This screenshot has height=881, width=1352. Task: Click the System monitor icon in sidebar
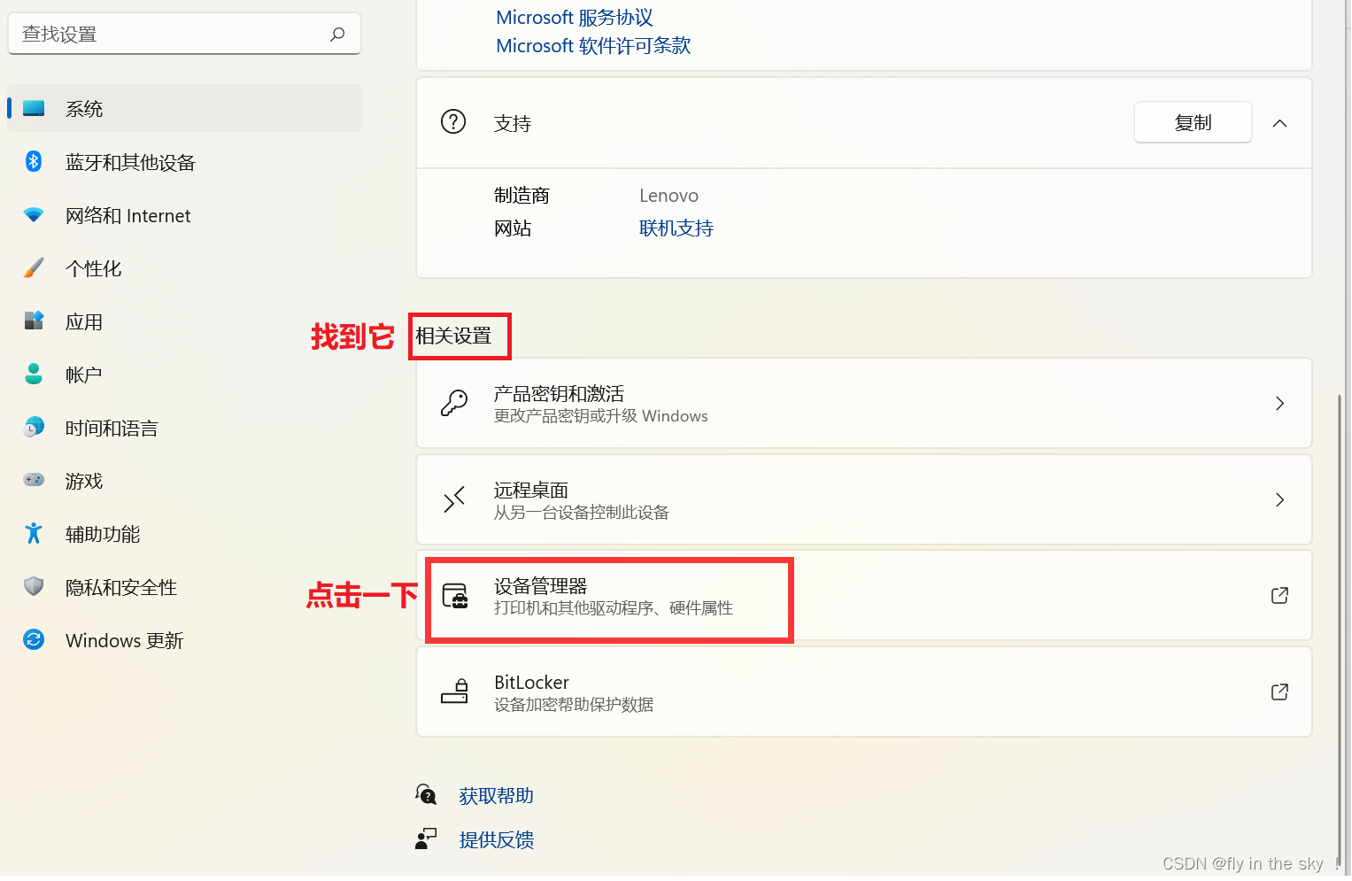point(34,108)
